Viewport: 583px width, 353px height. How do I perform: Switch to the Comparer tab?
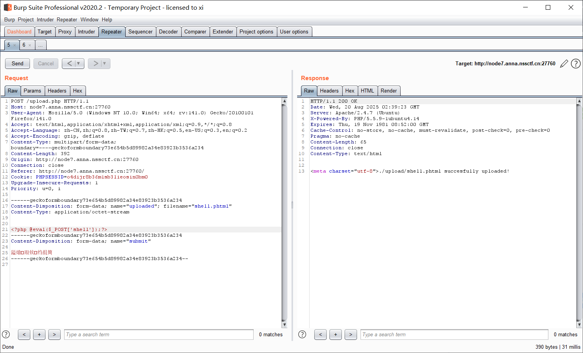pos(195,32)
